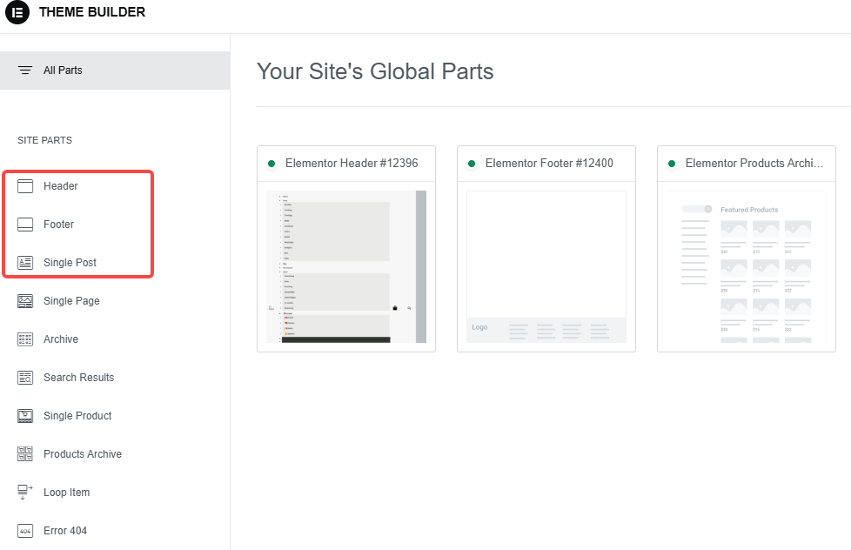This screenshot has height=550, width=851.
Task: Click the All Parts filter icon
Action: click(25, 70)
